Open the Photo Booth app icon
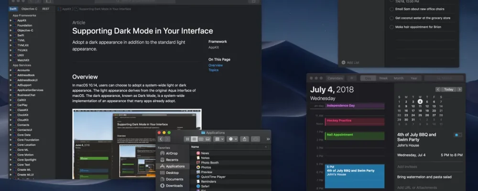478x191 pixels. (198, 163)
